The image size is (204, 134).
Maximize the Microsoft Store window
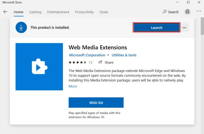(188, 2)
